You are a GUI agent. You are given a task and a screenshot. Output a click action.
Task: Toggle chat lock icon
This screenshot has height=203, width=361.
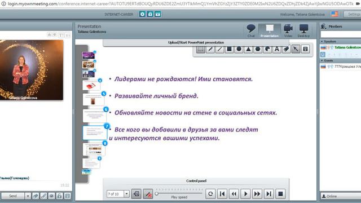click(59, 196)
